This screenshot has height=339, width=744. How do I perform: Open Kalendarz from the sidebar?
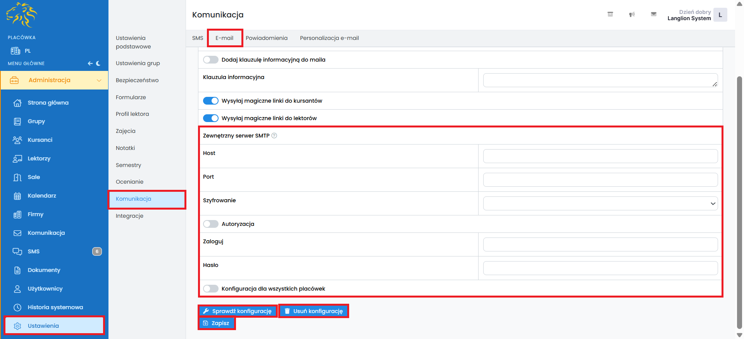pos(42,196)
